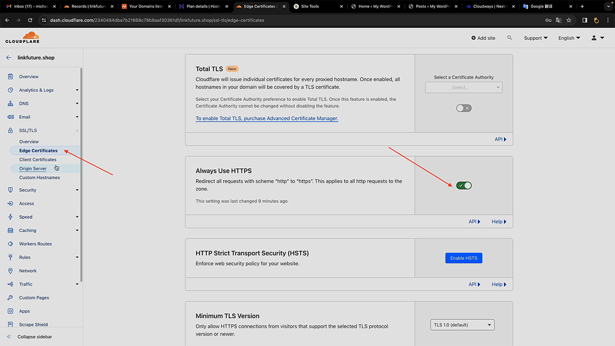The height and width of the screenshot is (346, 615).
Task: Open the user account dropdown
Action: (x=598, y=38)
